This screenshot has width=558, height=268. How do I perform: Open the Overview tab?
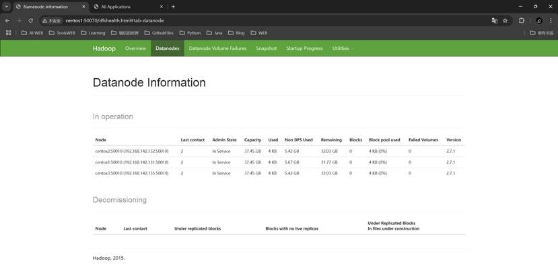click(x=135, y=48)
